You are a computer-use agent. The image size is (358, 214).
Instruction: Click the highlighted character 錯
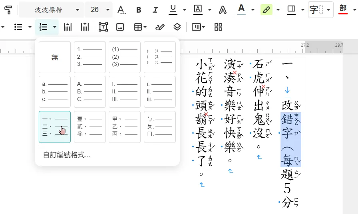287,119
